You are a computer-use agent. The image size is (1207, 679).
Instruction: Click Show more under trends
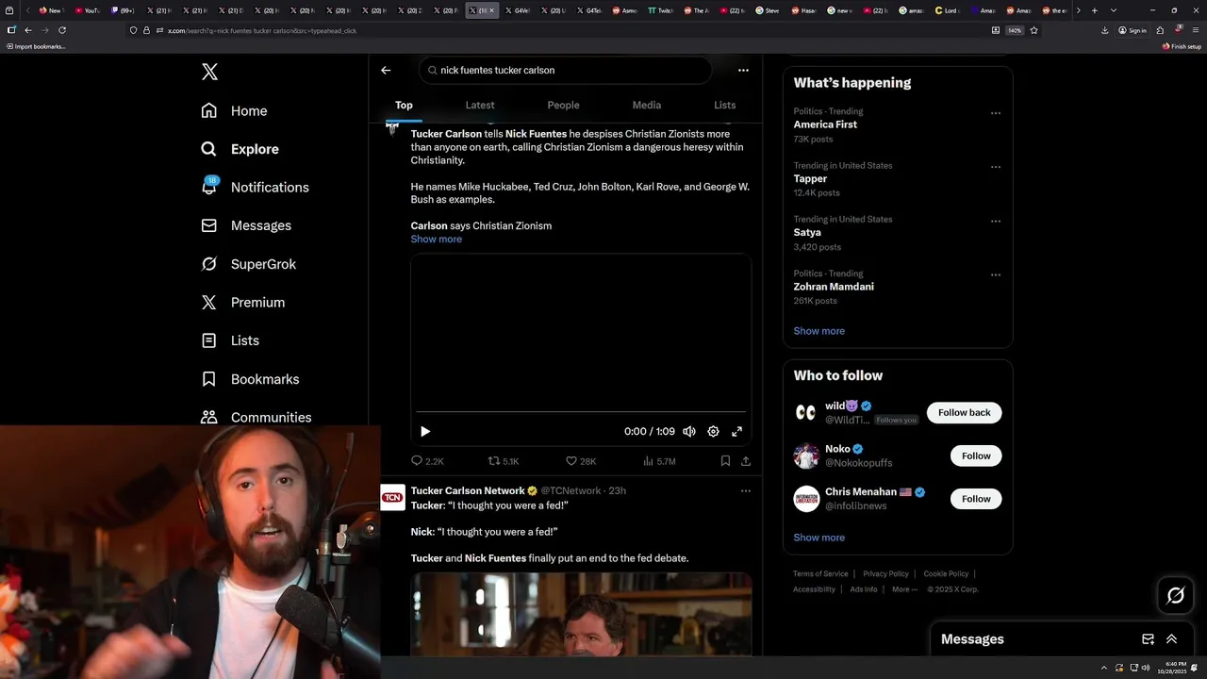[818, 331]
